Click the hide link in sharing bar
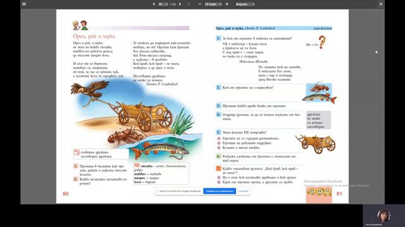Image resolution: width=405 pixels, height=227 pixels. [243, 191]
